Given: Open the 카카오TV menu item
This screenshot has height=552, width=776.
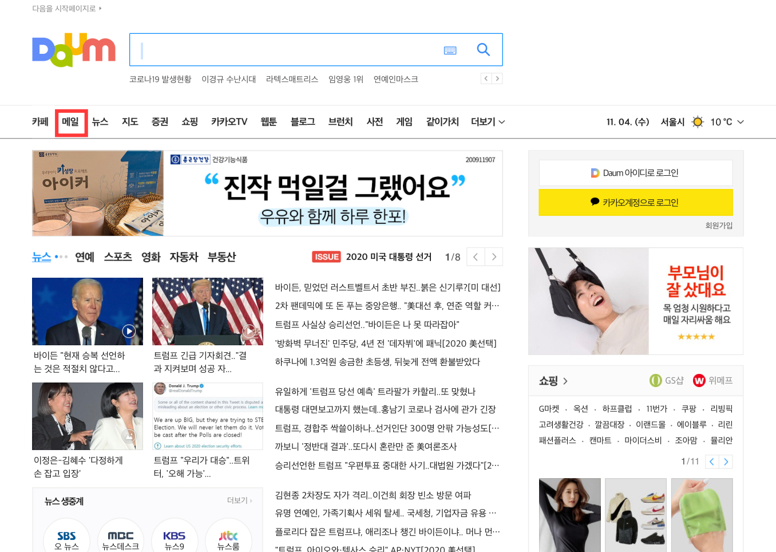Looking at the screenshot, I should 229,122.
